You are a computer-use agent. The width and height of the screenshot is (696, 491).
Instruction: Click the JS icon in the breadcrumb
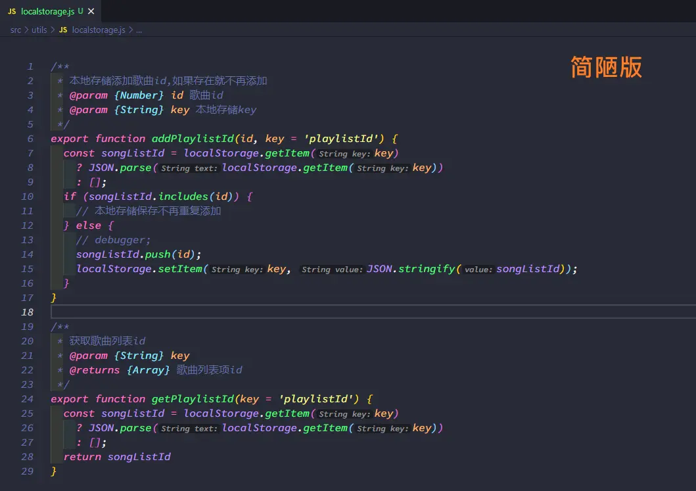point(63,30)
